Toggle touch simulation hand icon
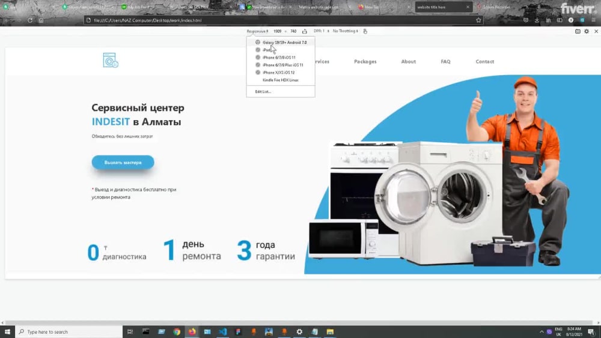 coord(365,31)
